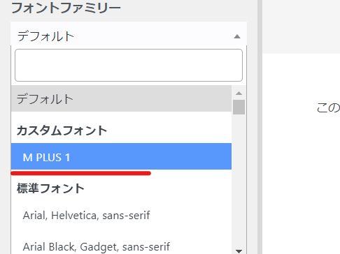340x254 pixels.
Task: Click the 標準フォント group heading
Action: (x=50, y=188)
